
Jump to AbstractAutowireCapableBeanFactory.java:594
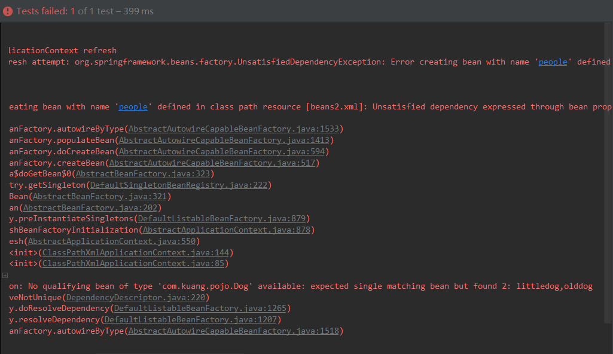tap(222, 152)
